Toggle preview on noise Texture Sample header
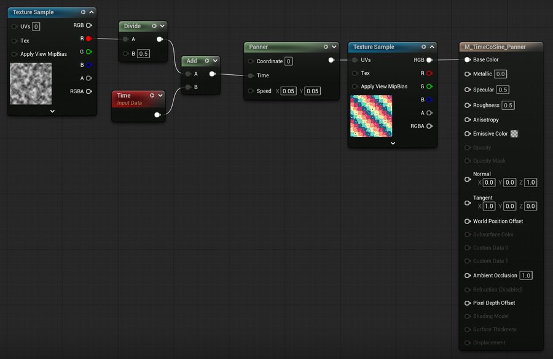Image resolution: width=553 pixels, height=359 pixels. [x=83, y=12]
